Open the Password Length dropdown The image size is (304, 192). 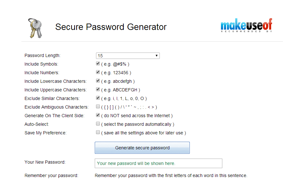pyautogui.click(x=128, y=56)
